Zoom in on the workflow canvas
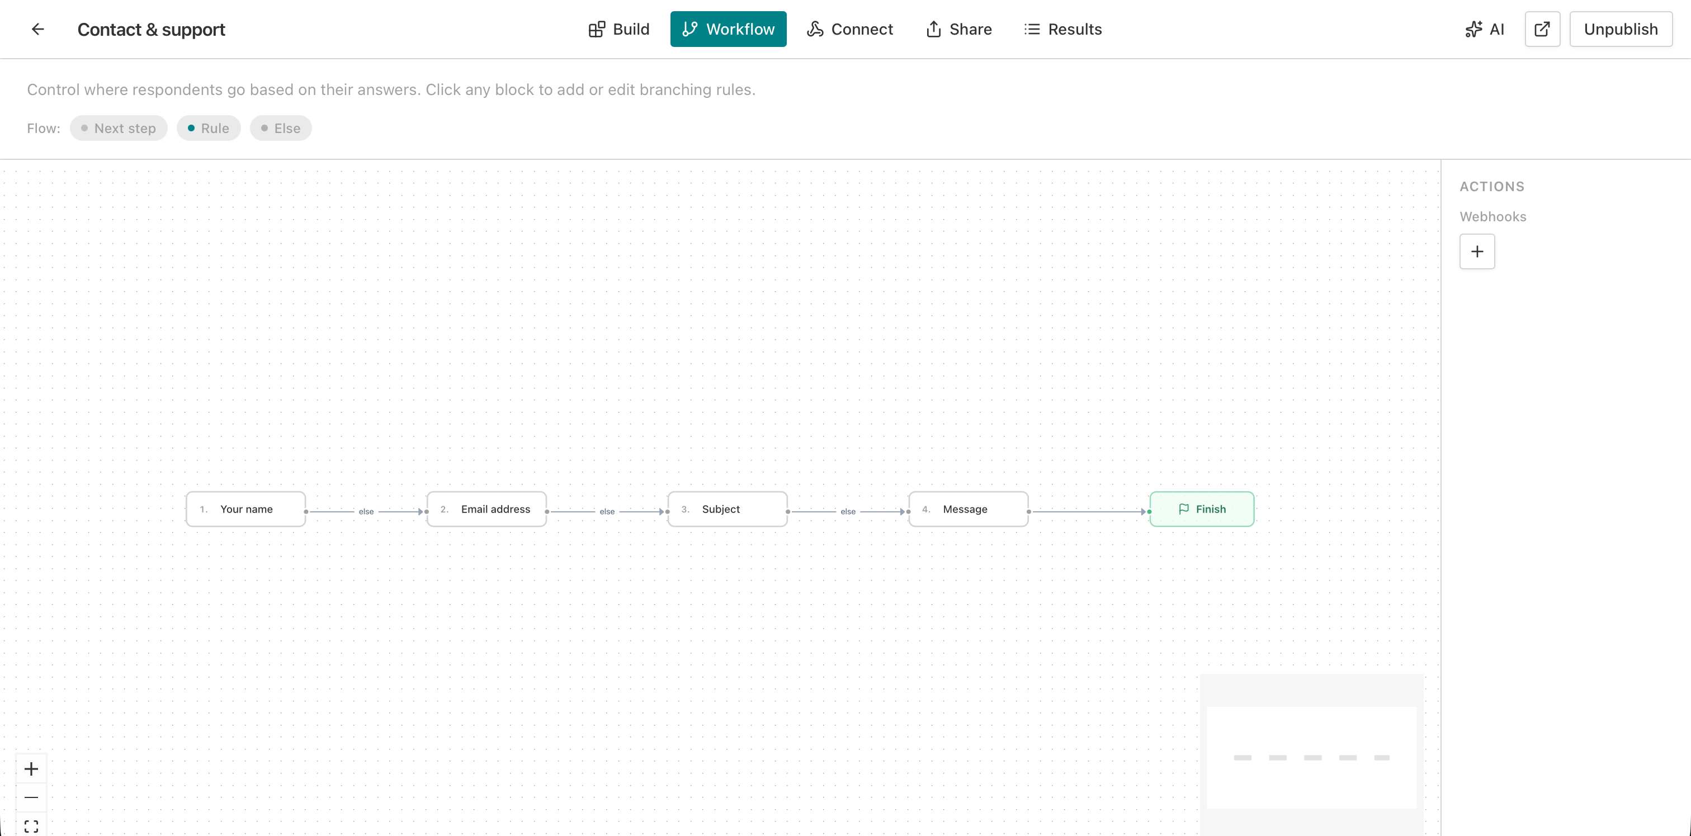 pos(31,768)
